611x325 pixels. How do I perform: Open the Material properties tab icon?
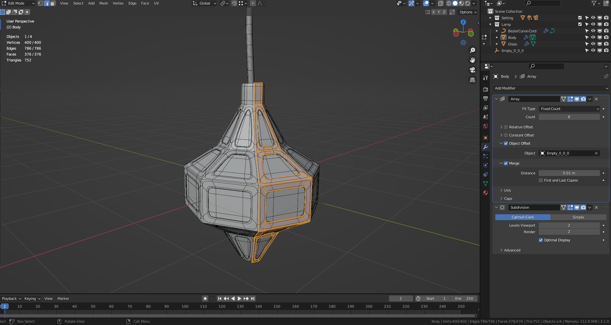point(486,193)
